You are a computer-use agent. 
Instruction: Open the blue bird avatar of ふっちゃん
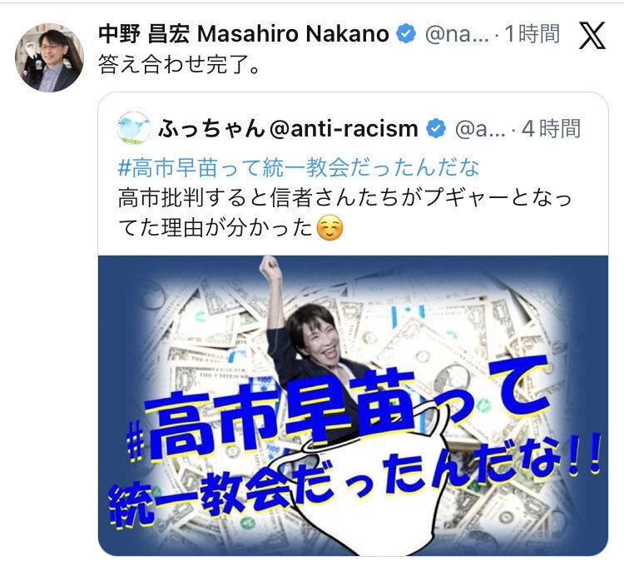[x=134, y=128]
